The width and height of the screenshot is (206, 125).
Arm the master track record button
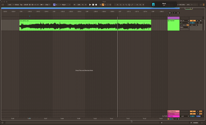coord(201,21)
